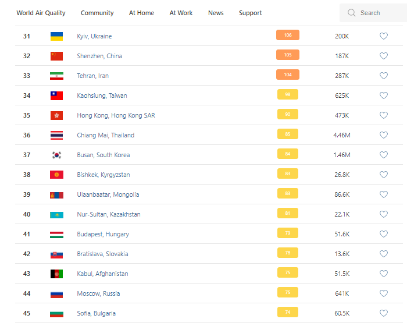Click the Hong Kong flag icon

coord(56,115)
